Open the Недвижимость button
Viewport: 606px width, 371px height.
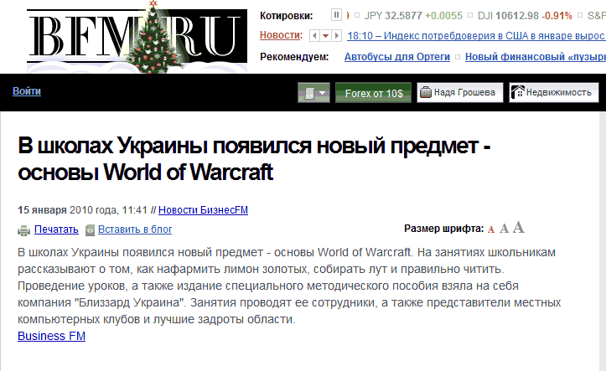click(x=554, y=93)
